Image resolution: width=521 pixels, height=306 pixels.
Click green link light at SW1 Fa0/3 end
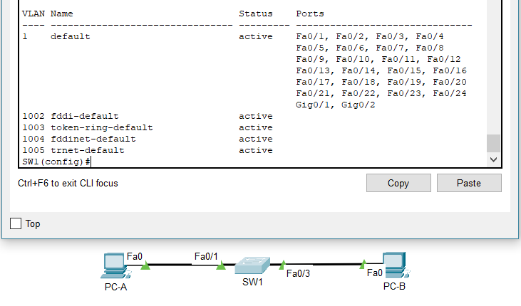[x=282, y=265]
